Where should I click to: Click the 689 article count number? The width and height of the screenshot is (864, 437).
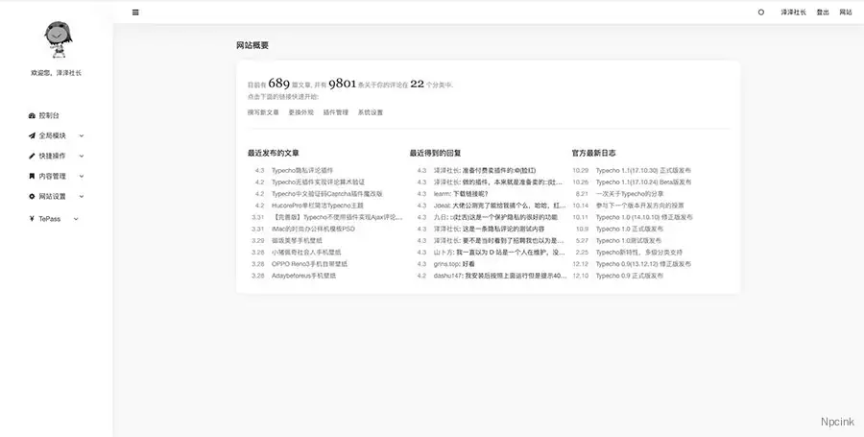click(278, 84)
